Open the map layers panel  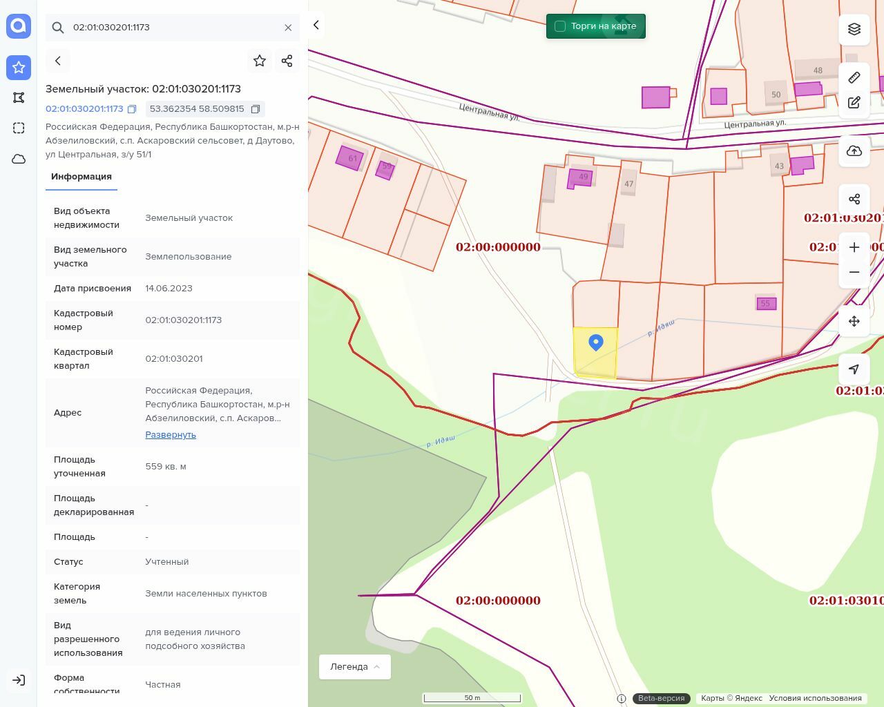click(854, 29)
